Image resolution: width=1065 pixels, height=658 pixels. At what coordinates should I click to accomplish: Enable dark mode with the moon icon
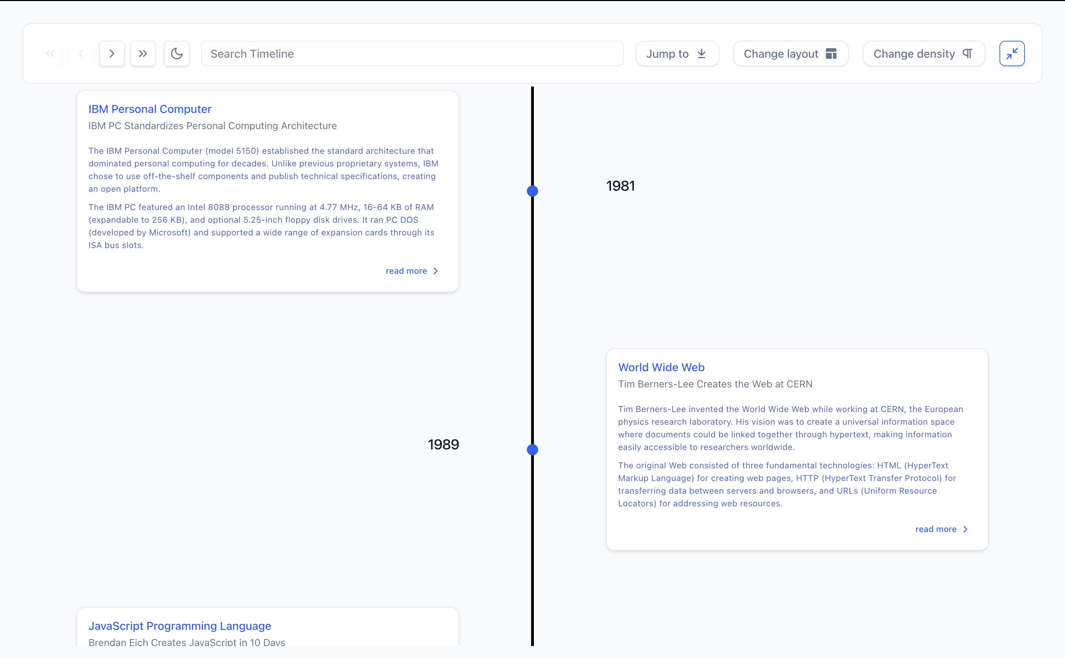pyautogui.click(x=176, y=53)
